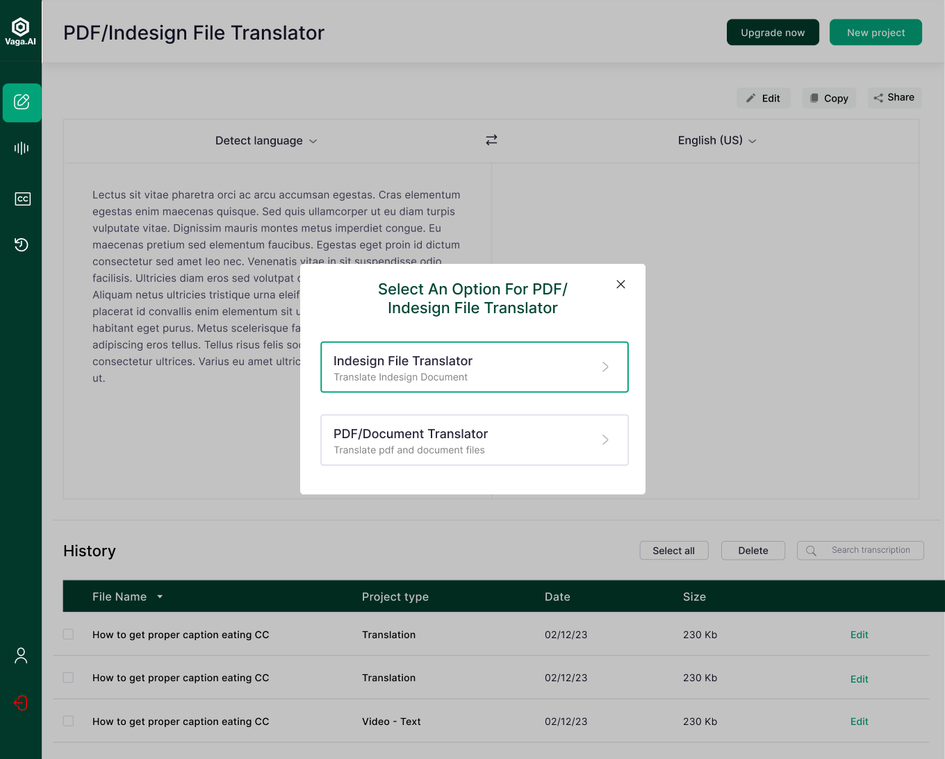Viewport: 945px width, 759px height.
Task: Open the audio waveform sidebar icon
Action: (x=22, y=148)
